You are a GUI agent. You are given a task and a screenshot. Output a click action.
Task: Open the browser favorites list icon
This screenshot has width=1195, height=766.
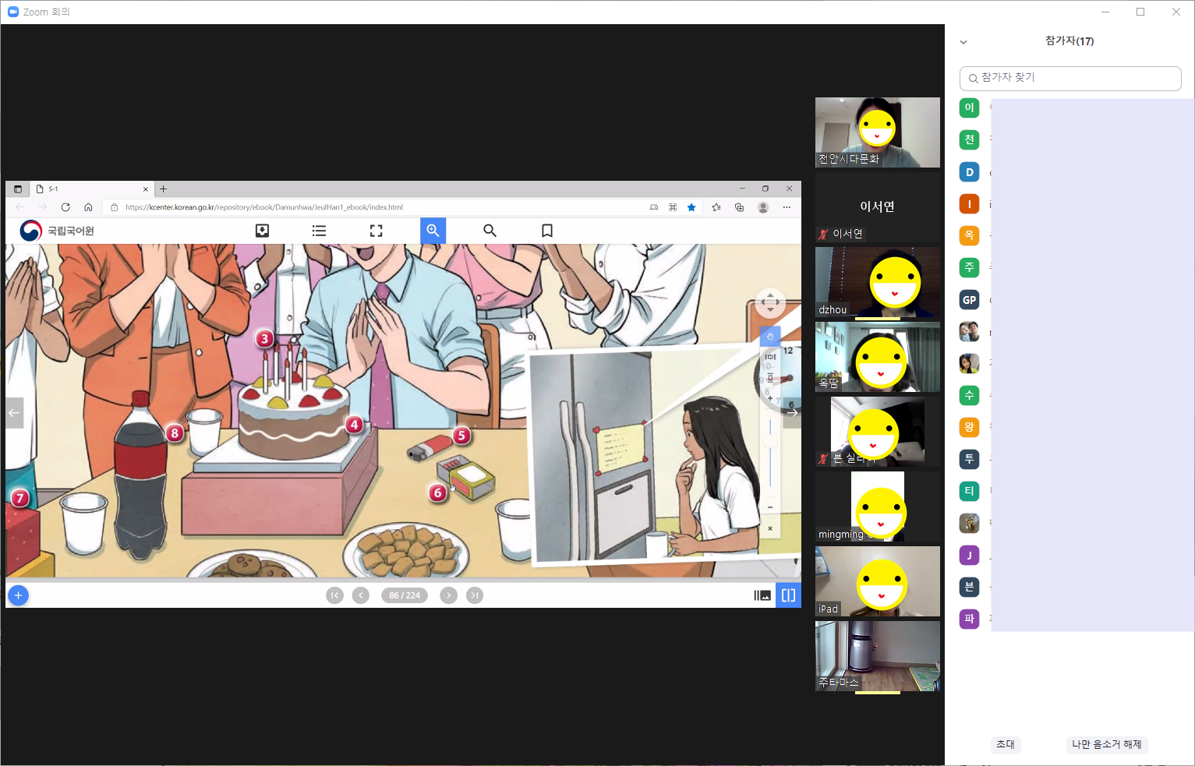(716, 207)
